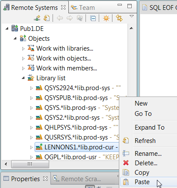Maximize the Remote Systems view
The width and height of the screenshot is (177, 188).
pos(130,6)
